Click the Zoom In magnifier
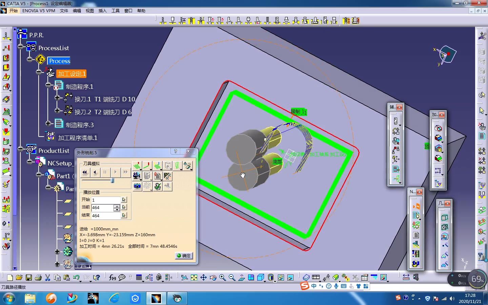This screenshot has height=305, width=488. click(222, 278)
